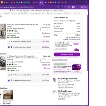106x106 pixels.
Task: Click Learn More on the credit card offer
Action: pos(77,72)
